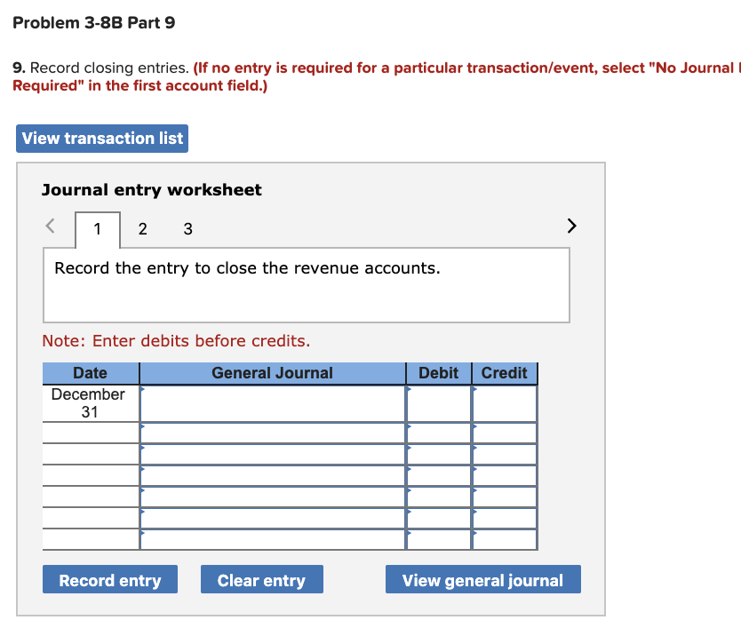Open the View transaction list
The image size is (741, 636).
[101, 138]
